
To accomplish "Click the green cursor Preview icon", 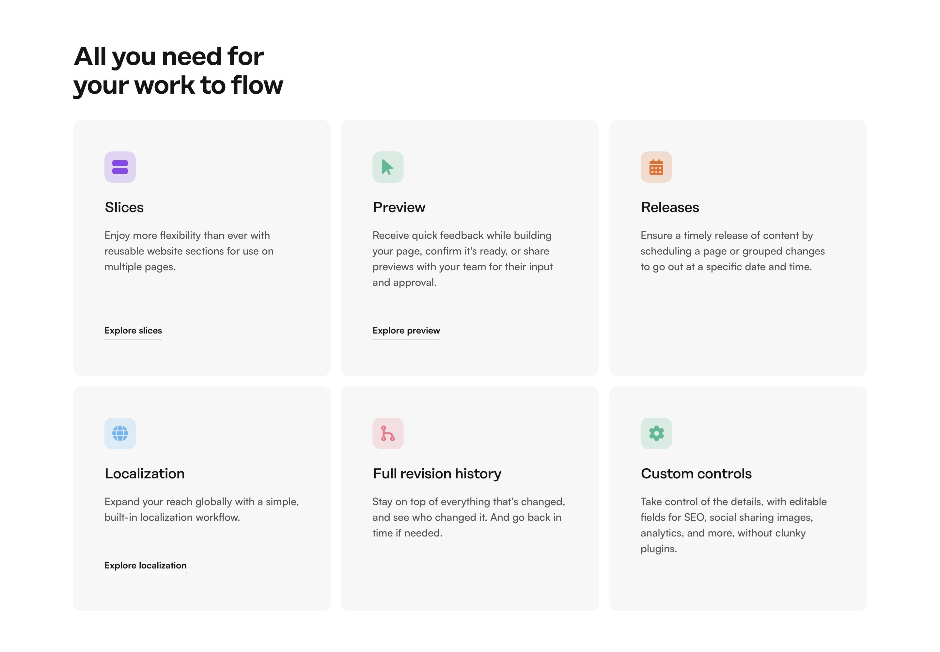I will coord(388,167).
